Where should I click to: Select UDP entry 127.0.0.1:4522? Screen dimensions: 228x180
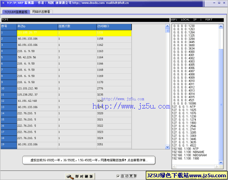184,145
